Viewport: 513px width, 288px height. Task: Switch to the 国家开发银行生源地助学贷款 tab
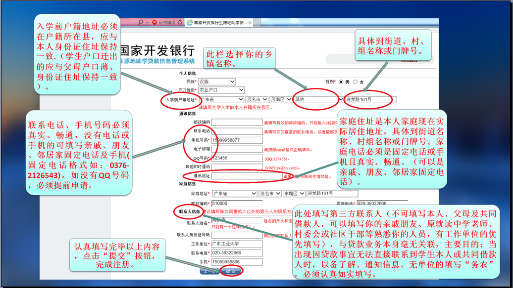coord(218,23)
